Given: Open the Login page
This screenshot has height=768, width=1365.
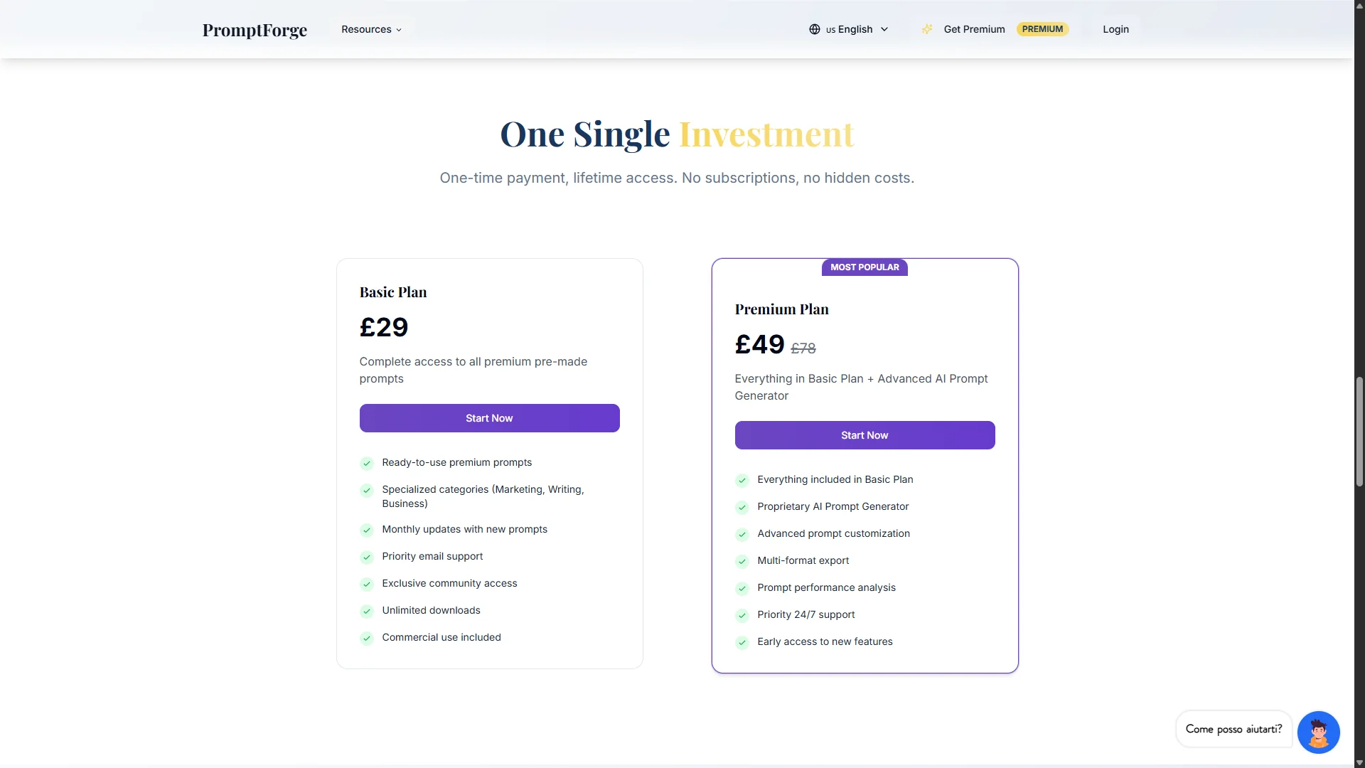Looking at the screenshot, I should 1115,29.
